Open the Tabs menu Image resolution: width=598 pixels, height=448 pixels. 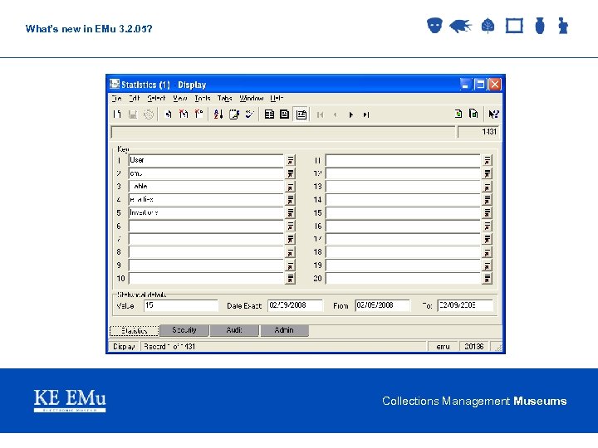(224, 98)
